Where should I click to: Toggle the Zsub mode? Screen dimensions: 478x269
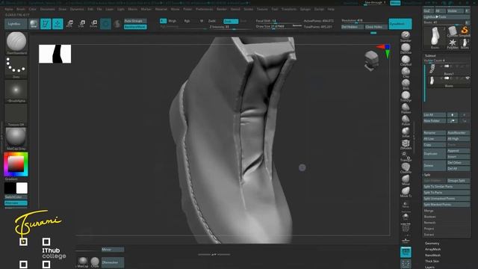coord(231,21)
